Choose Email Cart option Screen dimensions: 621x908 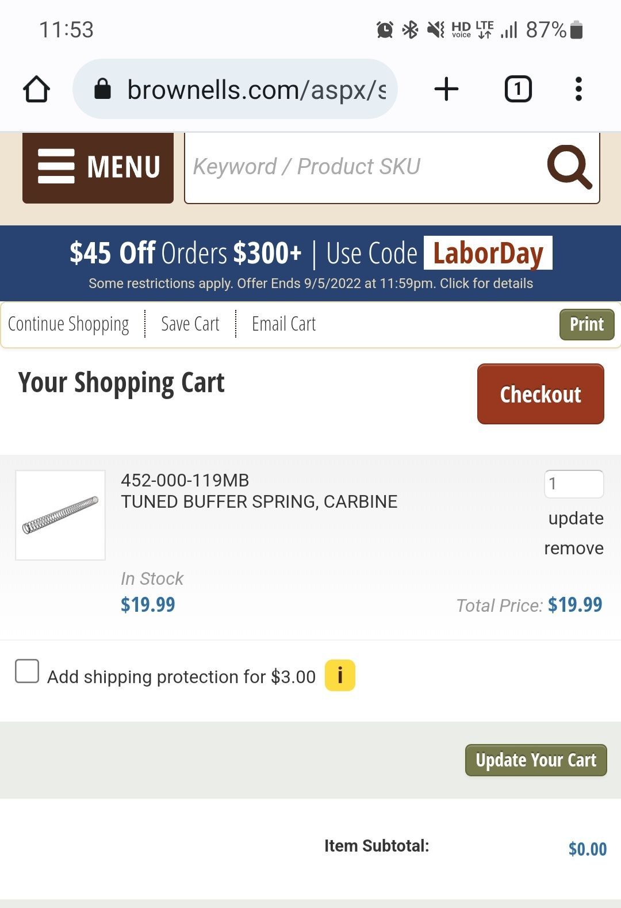pos(283,324)
